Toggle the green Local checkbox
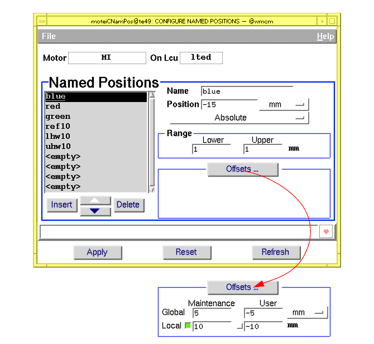This screenshot has width=374, height=344. point(188,326)
